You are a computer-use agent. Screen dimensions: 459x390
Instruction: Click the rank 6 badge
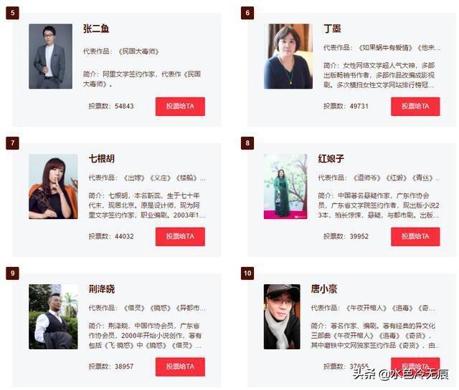pos(247,13)
